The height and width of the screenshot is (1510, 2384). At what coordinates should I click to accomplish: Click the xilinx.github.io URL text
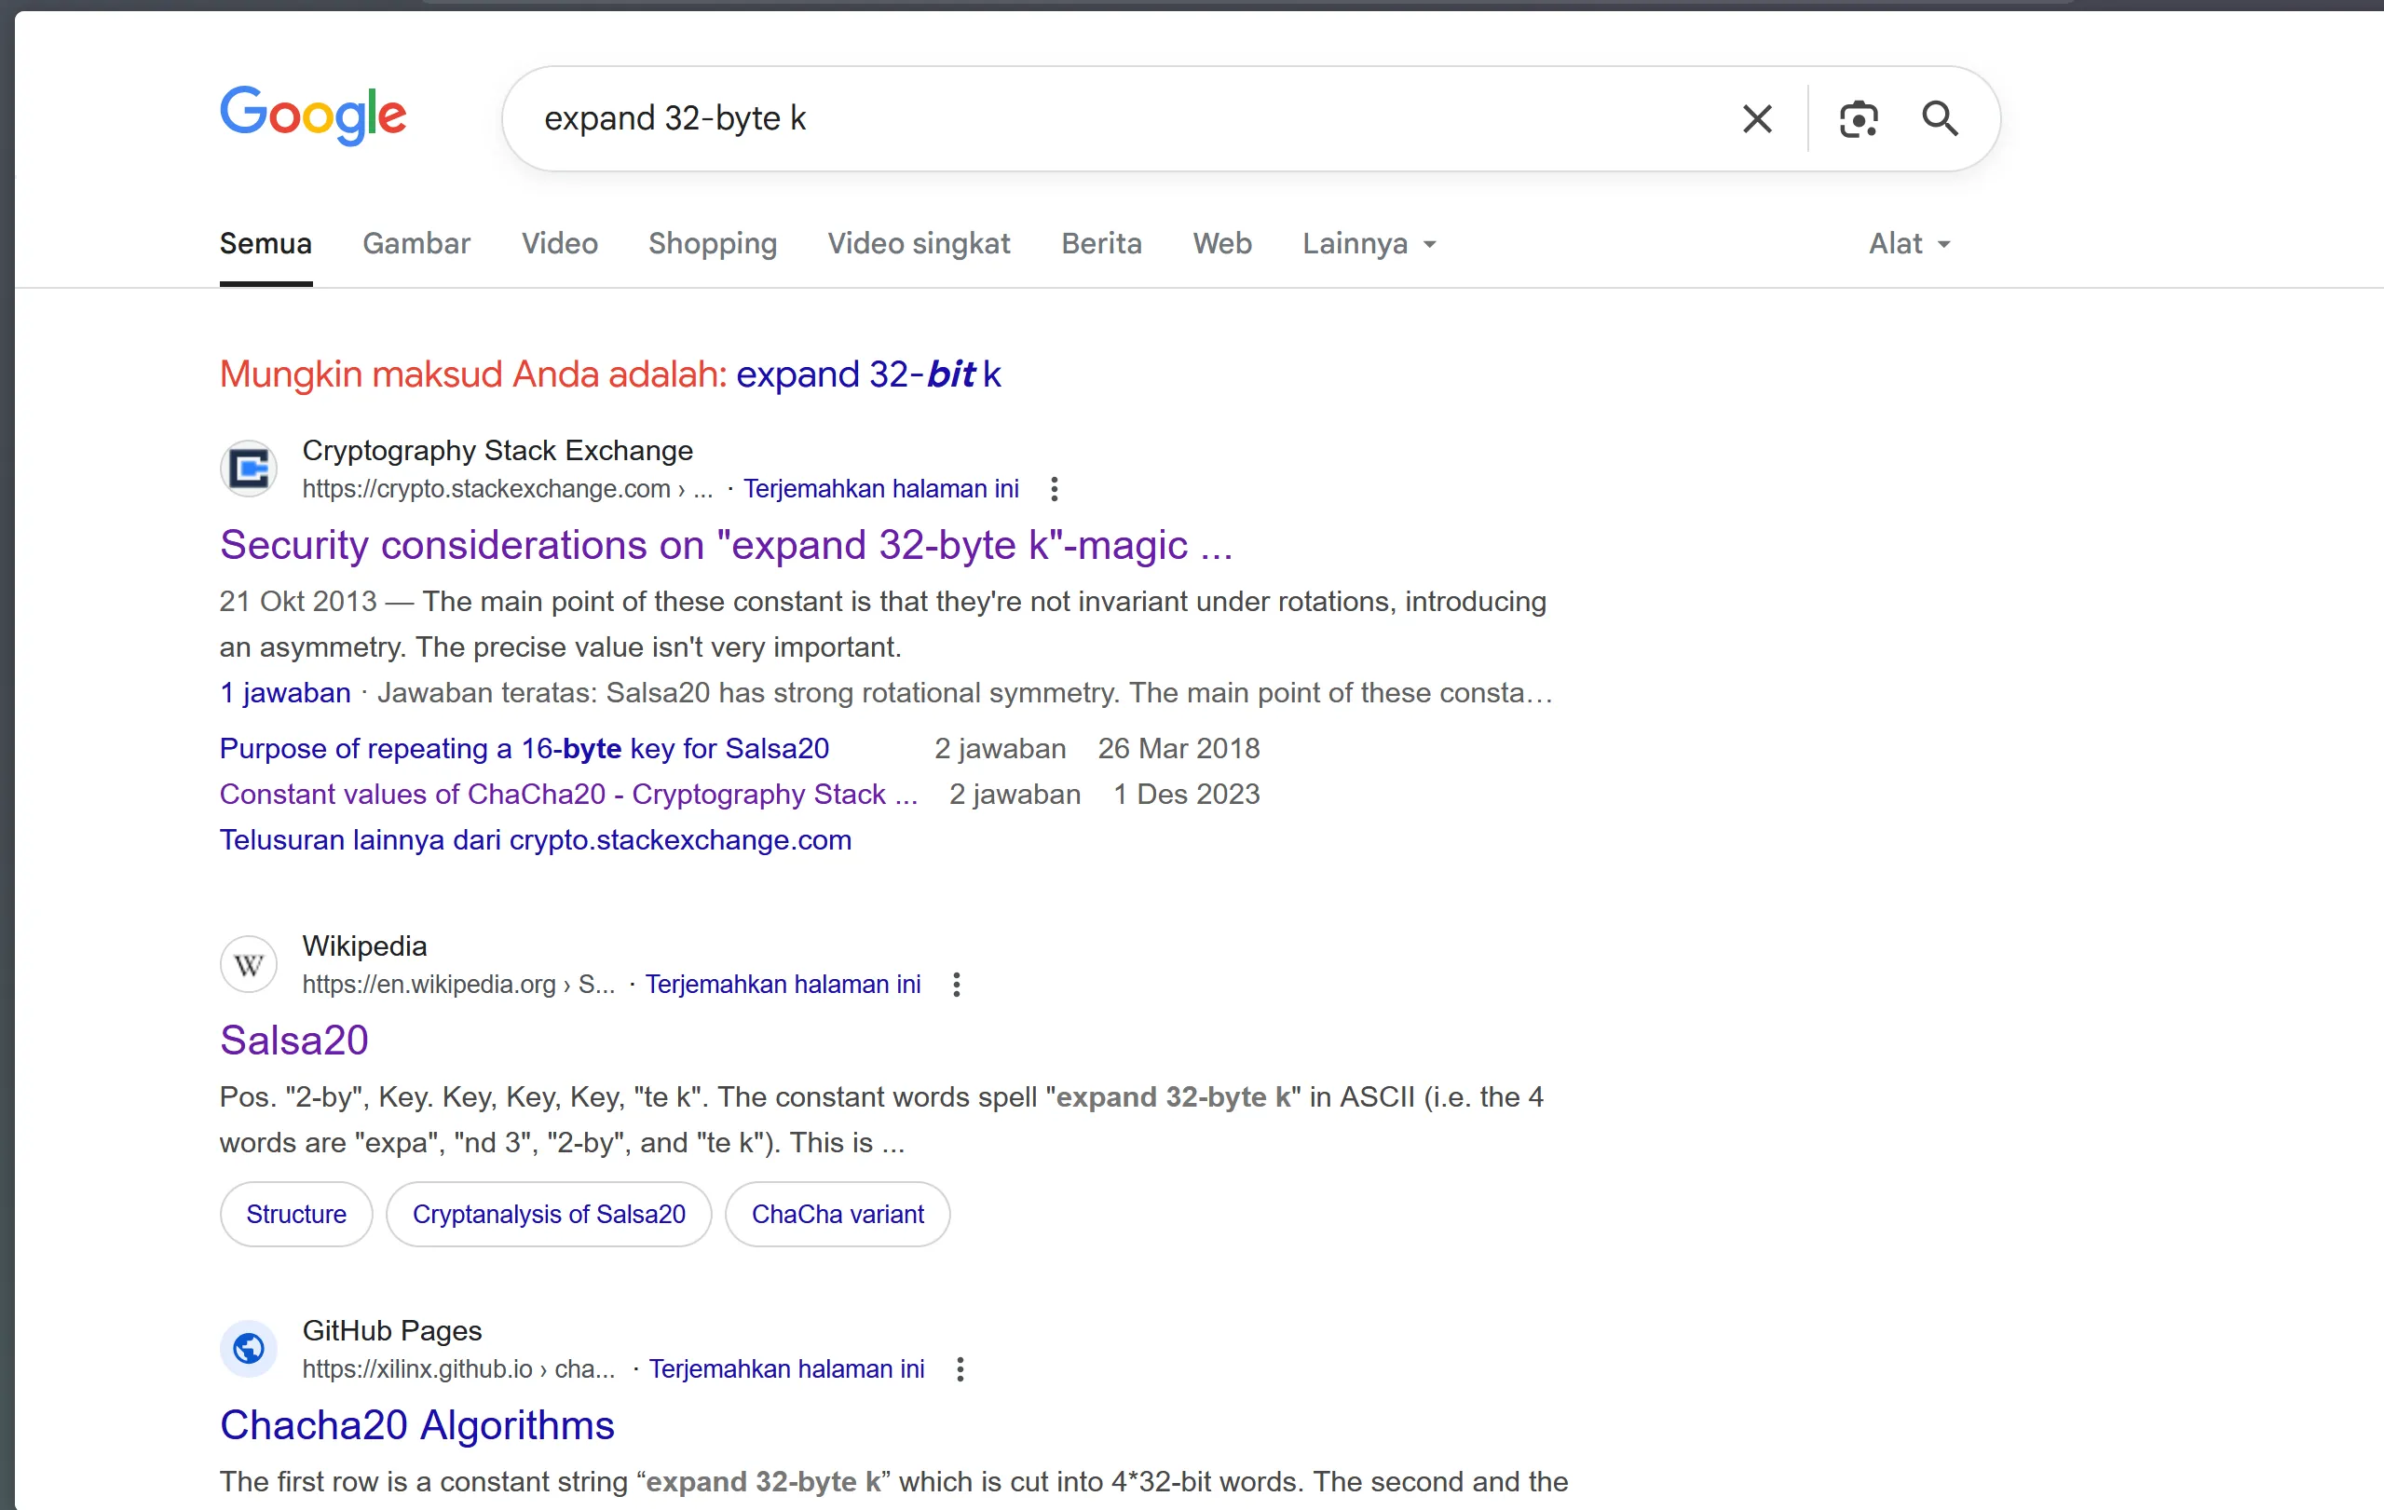(458, 1368)
